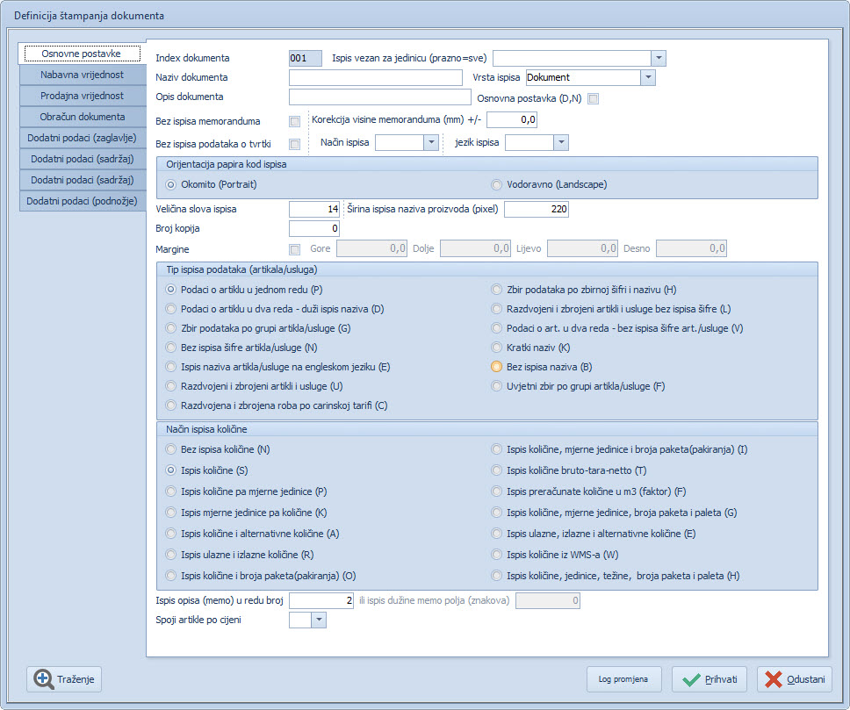The height and width of the screenshot is (710, 850).
Task: Click into Naziv dokumenta text field
Action: pyautogui.click(x=375, y=77)
